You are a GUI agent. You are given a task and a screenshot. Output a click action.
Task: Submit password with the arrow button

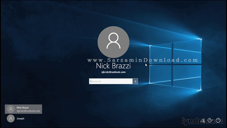(x=135, y=81)
